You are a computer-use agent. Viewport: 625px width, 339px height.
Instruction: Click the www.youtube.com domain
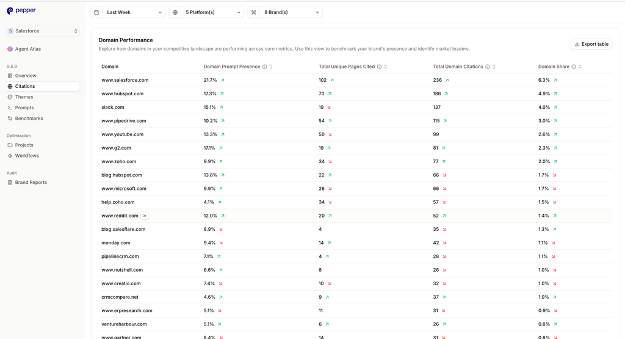(x=122, y=134)
